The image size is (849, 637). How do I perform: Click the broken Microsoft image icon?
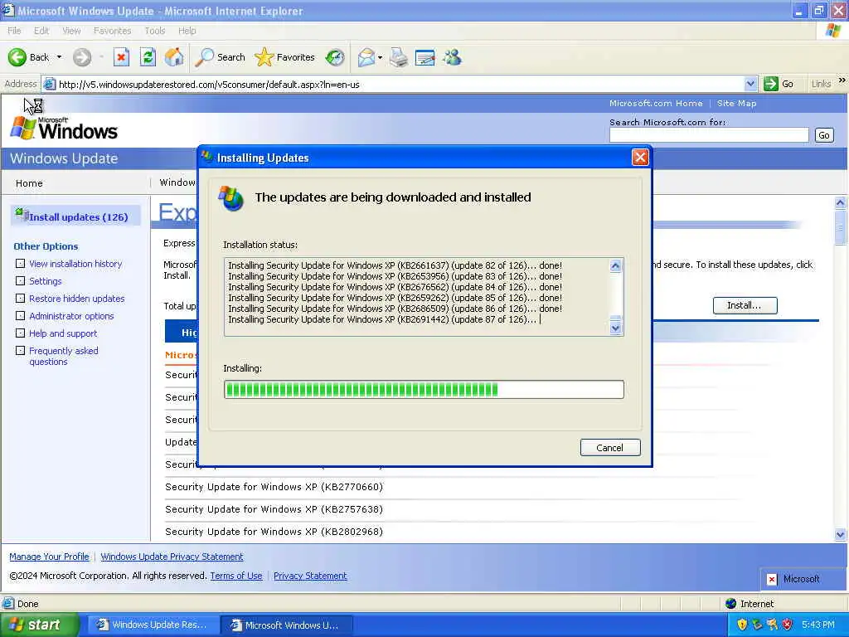[772, 579]
